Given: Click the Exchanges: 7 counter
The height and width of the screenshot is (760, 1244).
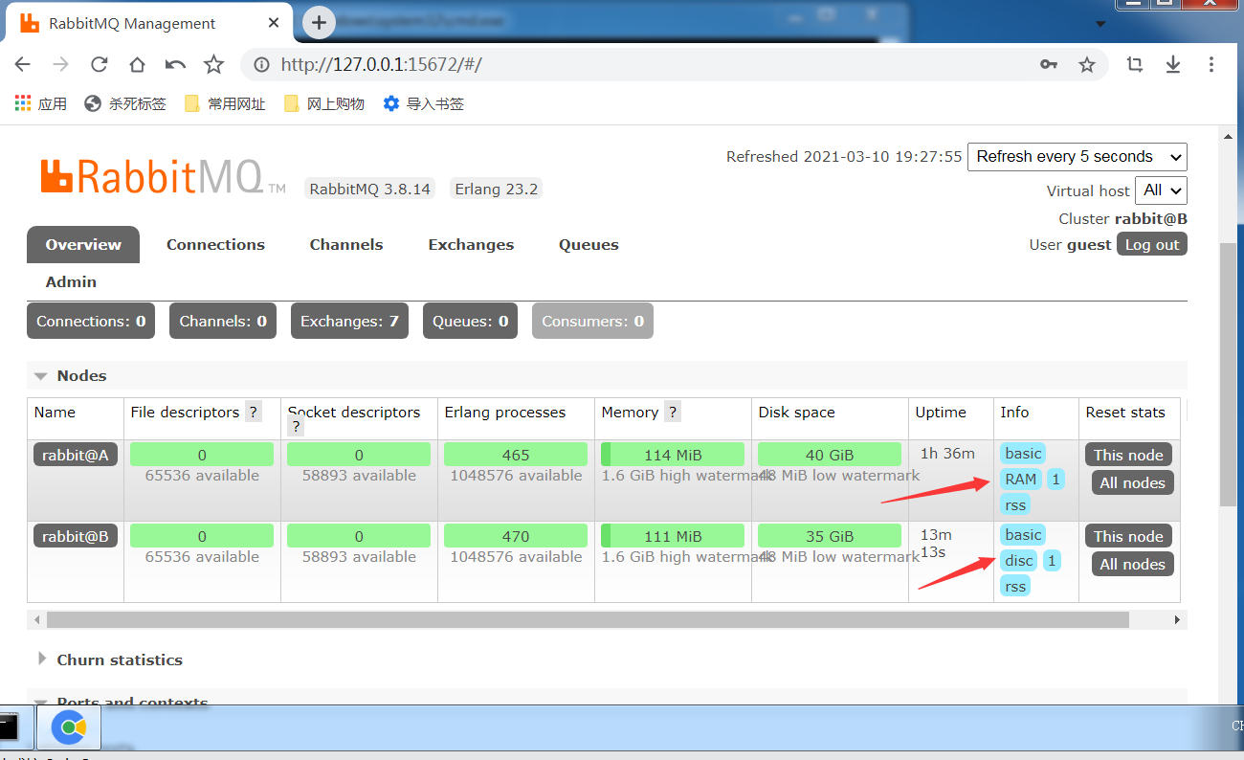Looking at the screenshot, I should [x=349, y=321].
